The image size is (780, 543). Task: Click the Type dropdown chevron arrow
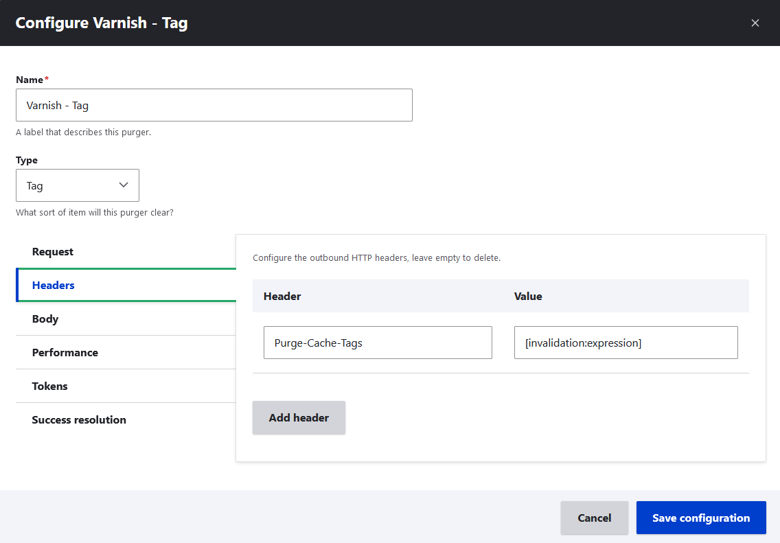124,185
